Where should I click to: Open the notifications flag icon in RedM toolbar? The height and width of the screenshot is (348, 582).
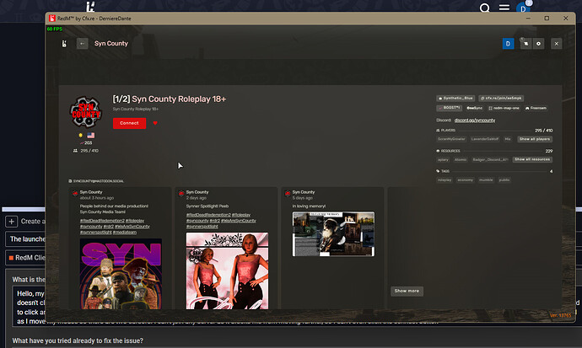pos(525,44)
